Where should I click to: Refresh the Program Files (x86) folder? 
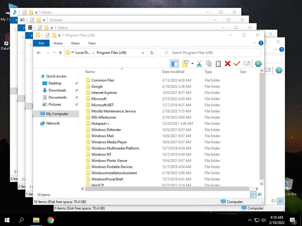coord(152,53)
